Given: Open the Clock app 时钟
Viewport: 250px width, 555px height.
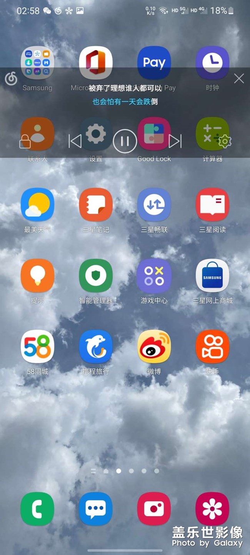Looking at the screenshot, I should 212,63.
